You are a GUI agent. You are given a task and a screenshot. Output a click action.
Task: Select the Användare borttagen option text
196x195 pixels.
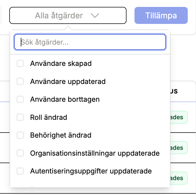pos(65,99)
